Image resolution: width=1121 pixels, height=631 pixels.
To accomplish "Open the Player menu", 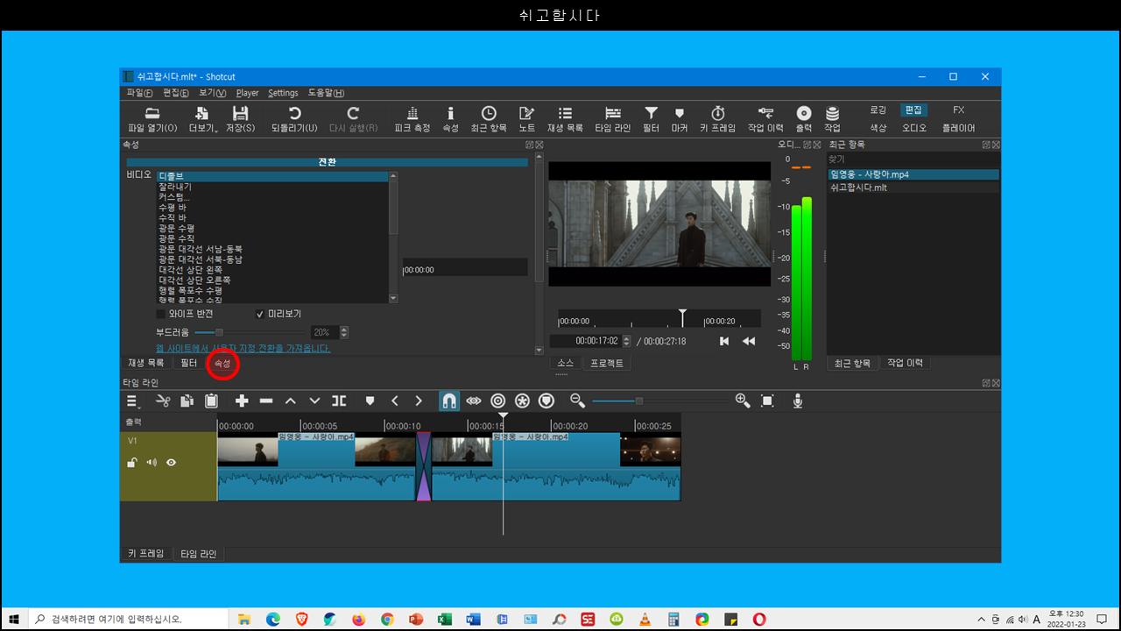I will [x=247, y=93].
